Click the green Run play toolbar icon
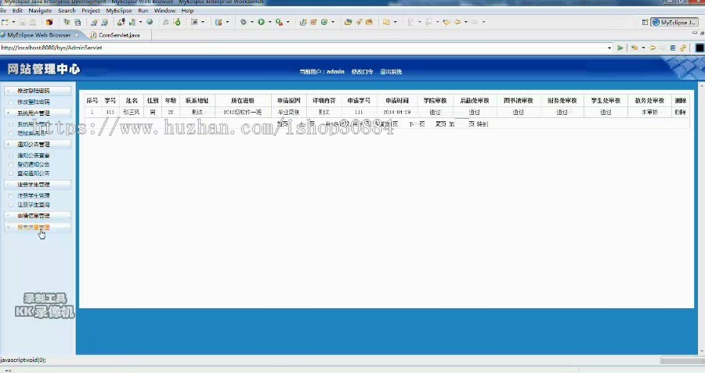 coord(261,22)
